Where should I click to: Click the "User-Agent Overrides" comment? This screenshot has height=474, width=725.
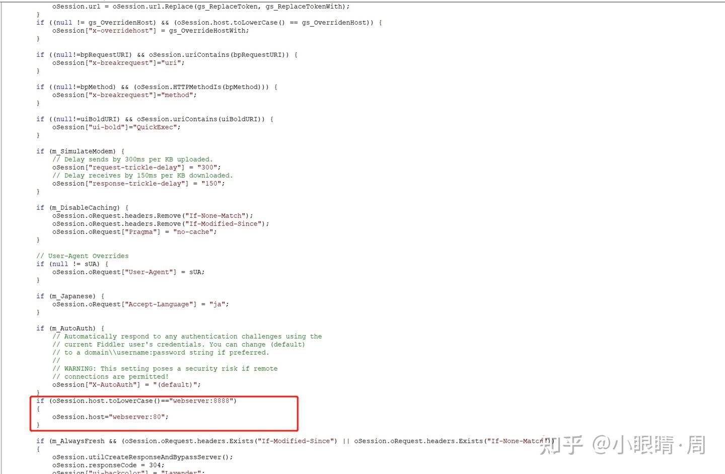coord(82,256)
